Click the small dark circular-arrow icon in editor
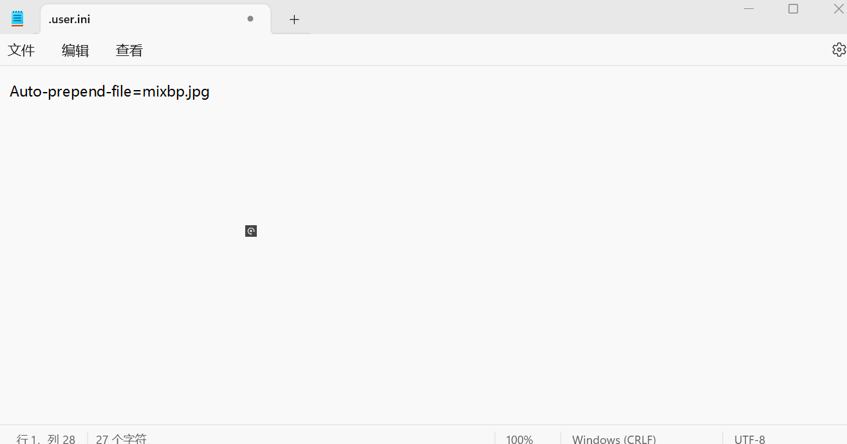This screenshot has height=444, width=847. point(251,231)
